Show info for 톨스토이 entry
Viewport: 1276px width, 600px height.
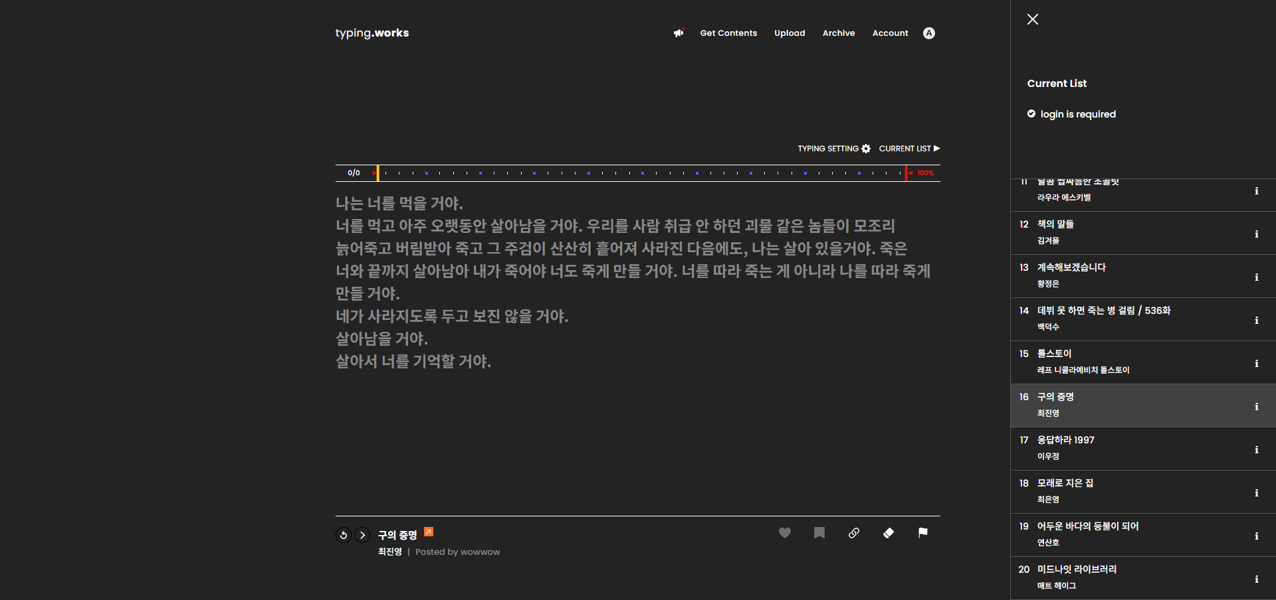tap(1257, 363)
